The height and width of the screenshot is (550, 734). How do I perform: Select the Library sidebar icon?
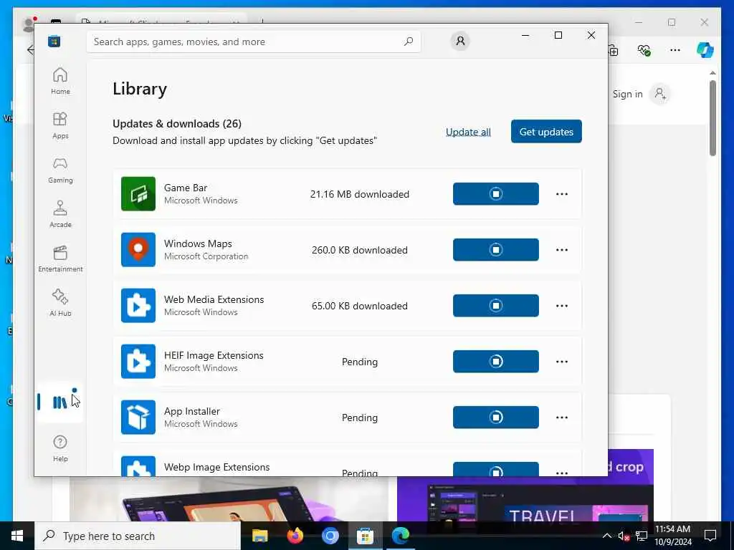point(59,402)
